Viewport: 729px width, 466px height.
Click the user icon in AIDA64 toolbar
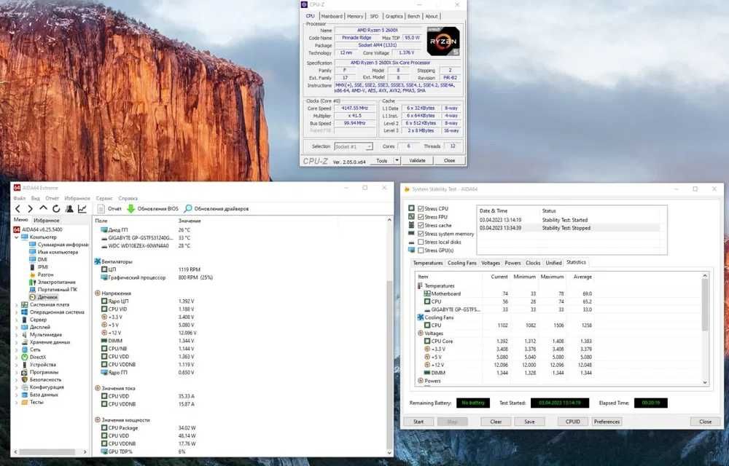click(x=69, y=209)
